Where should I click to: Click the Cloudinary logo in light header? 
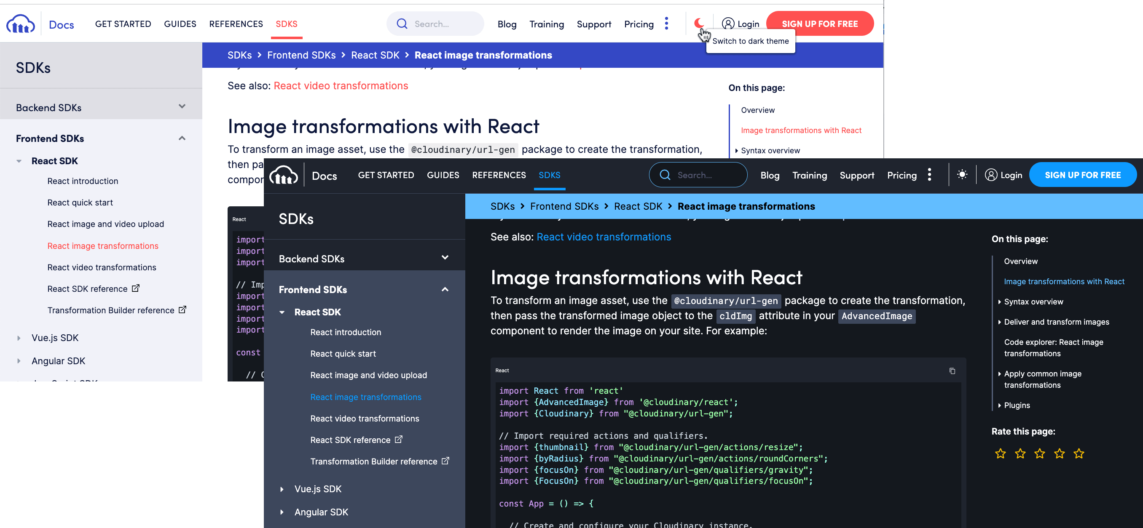click(x=20, y=24)
